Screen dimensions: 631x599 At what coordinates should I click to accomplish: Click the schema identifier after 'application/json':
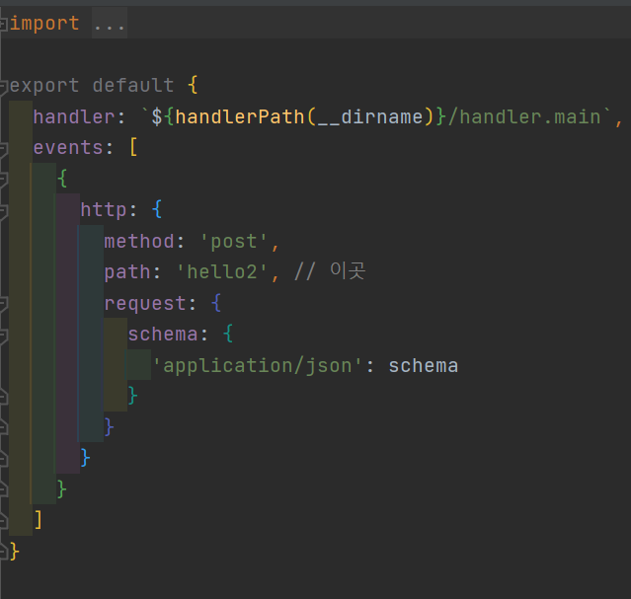(423, 366)
